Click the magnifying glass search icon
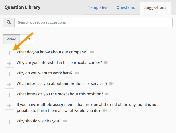 (x=9, y=22)
